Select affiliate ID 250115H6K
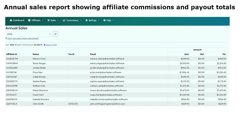240x135 pixels. pos(12,77)
